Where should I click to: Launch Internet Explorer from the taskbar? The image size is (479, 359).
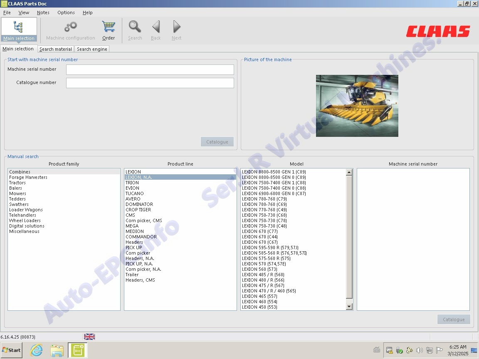pyautogui.click(x=37, y=350)
